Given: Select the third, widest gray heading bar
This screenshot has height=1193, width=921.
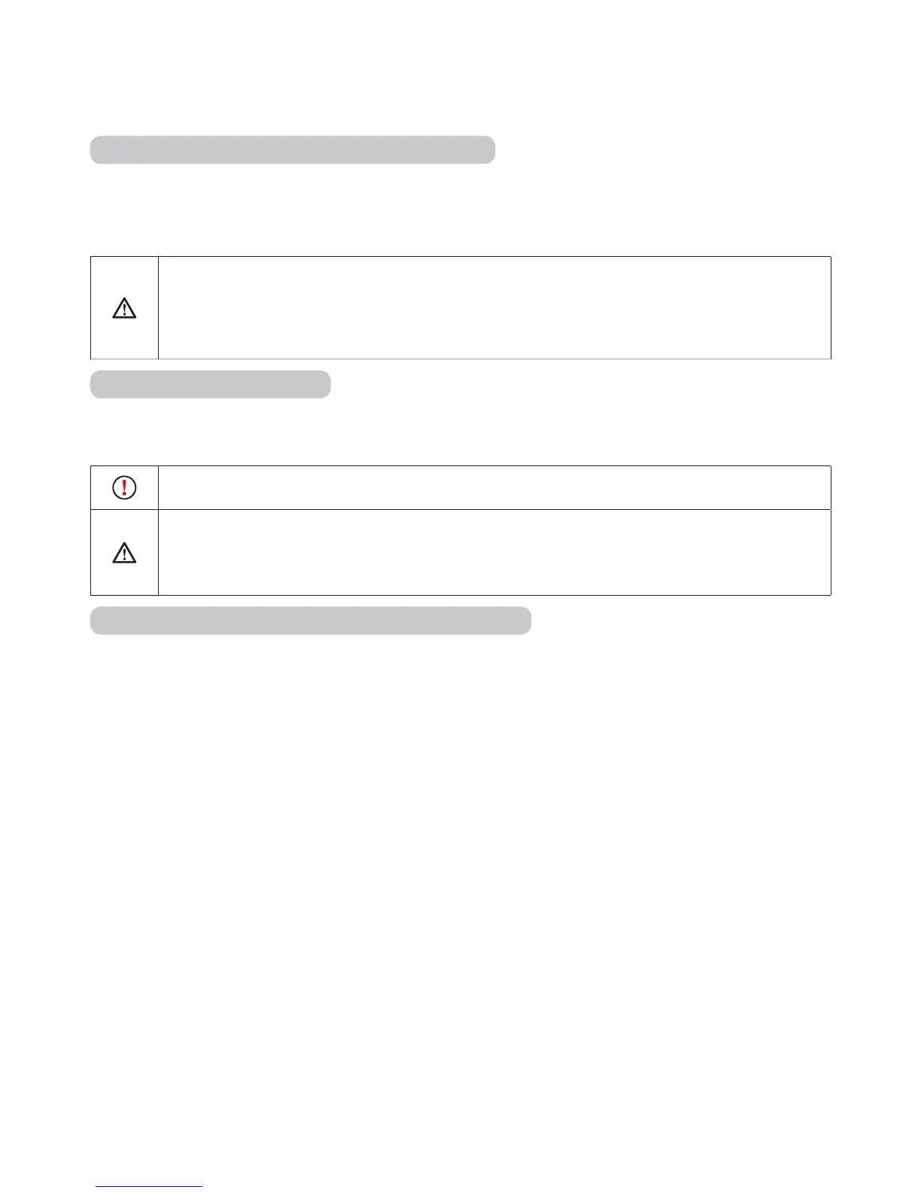Looking at the screenshot, I should click(310, 621).
